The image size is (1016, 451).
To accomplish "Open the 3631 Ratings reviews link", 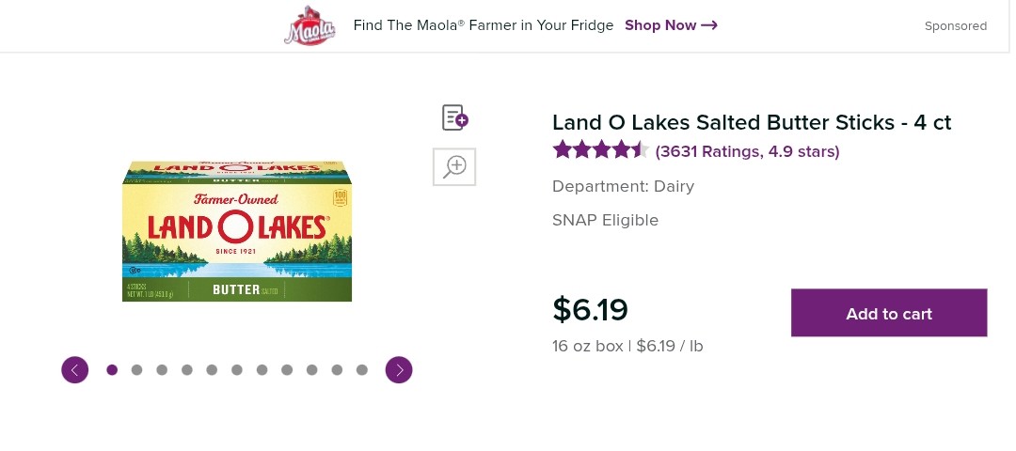I will point(748,151).
